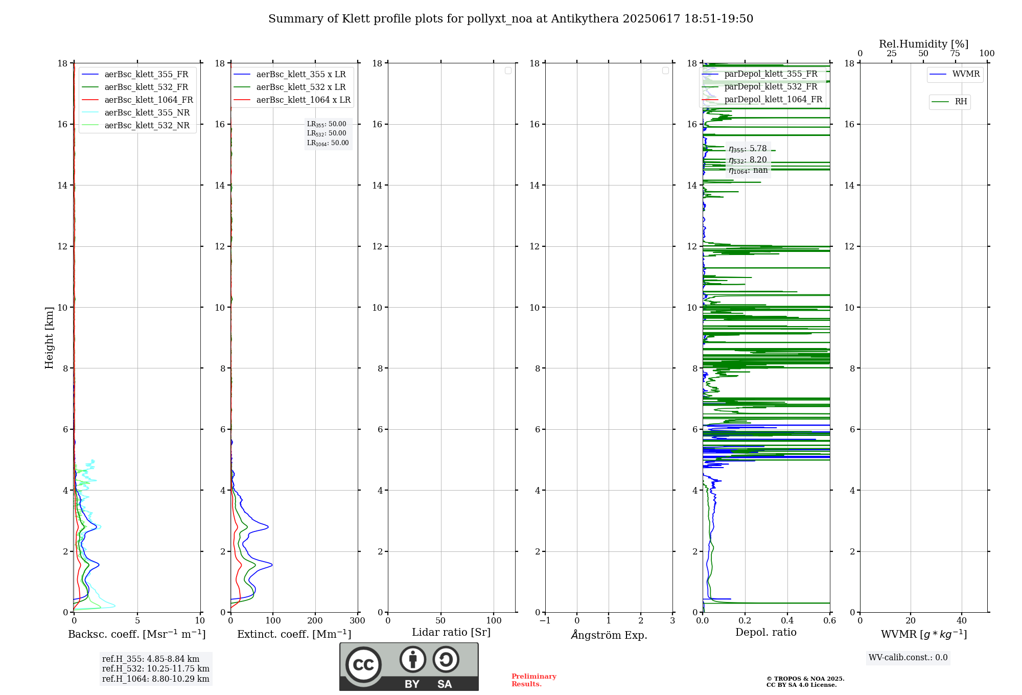Click the ref.H_1064: 8.80-10.29 km text
The height and width of the screenshot is (695, 1022).
(156, 679)
